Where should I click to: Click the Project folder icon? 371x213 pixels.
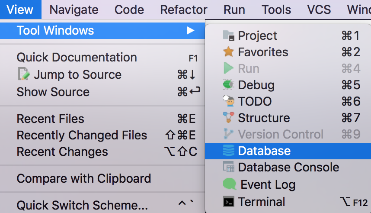pyautogui.click(x=229, y=35)
